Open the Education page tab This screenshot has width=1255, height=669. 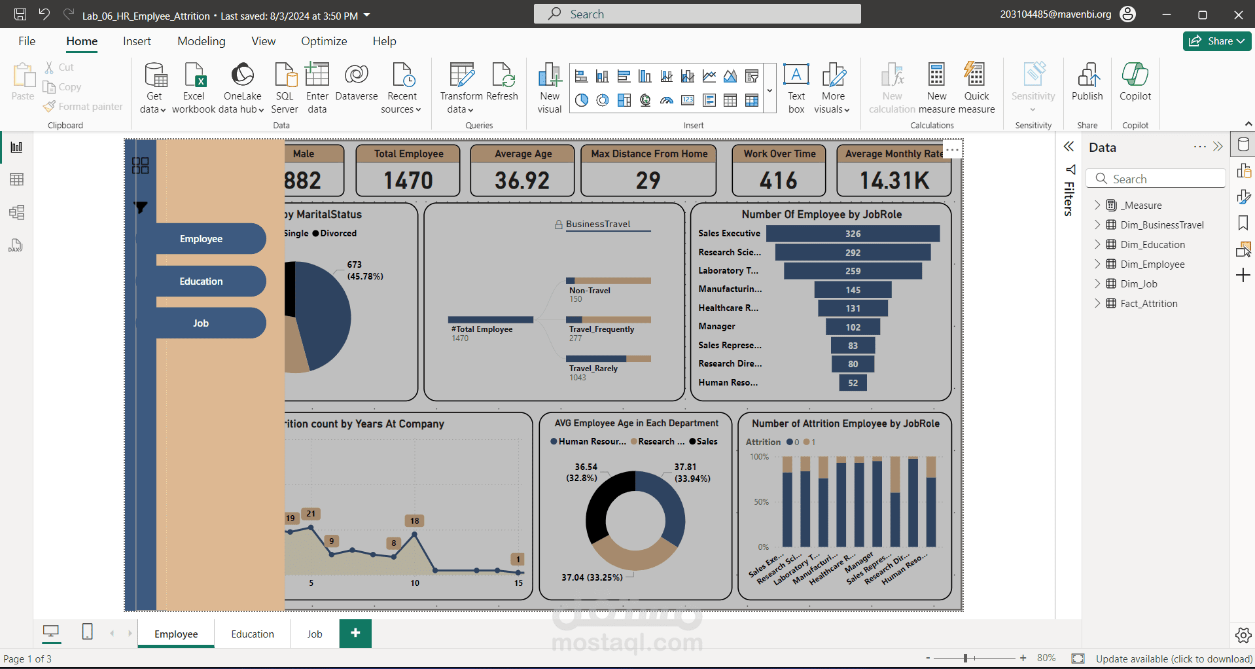coord(253,634)
